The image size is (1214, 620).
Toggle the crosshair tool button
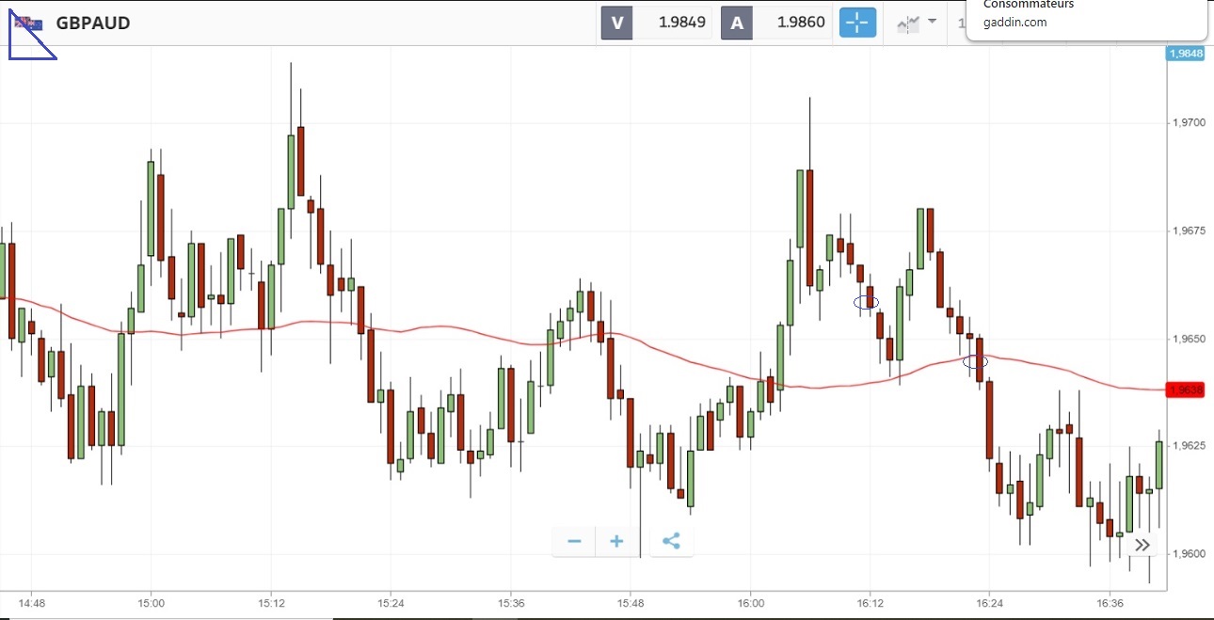click(x=857, y=24)
